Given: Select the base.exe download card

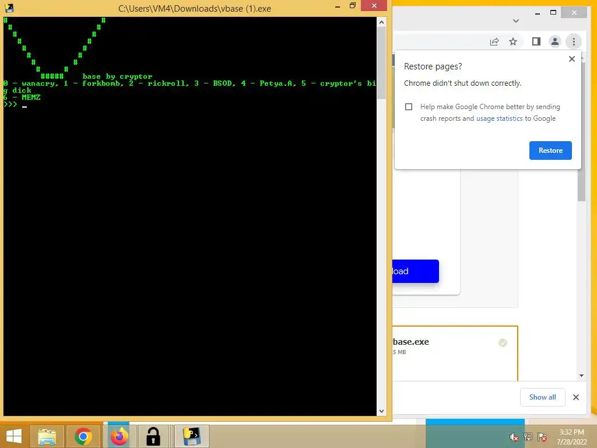Looking at the screenshot, I should click(455, 353).
